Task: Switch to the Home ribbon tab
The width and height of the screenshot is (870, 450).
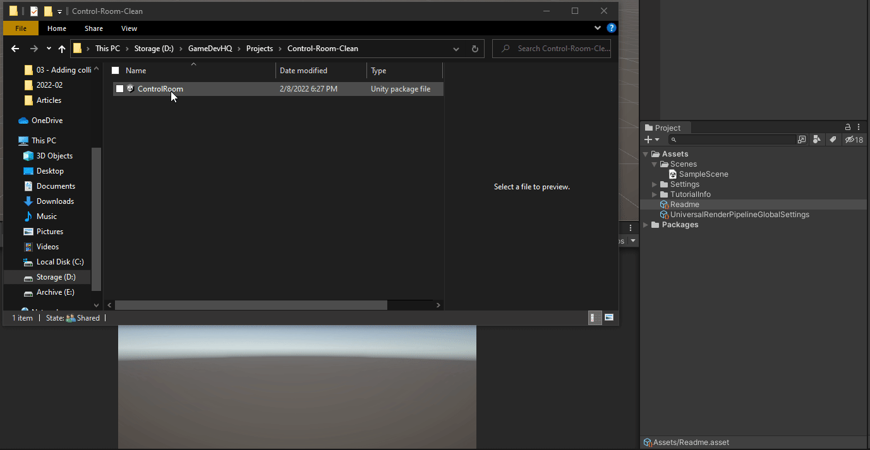Action: (x=57, y=28)
